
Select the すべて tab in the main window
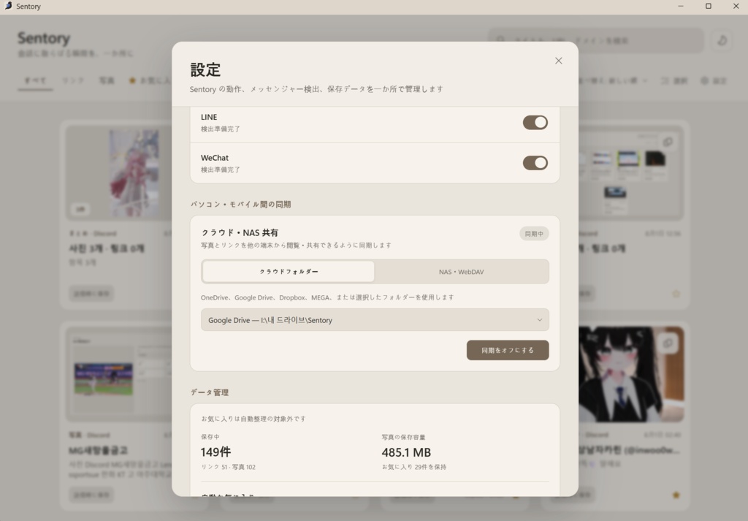[x=35, y=80]
